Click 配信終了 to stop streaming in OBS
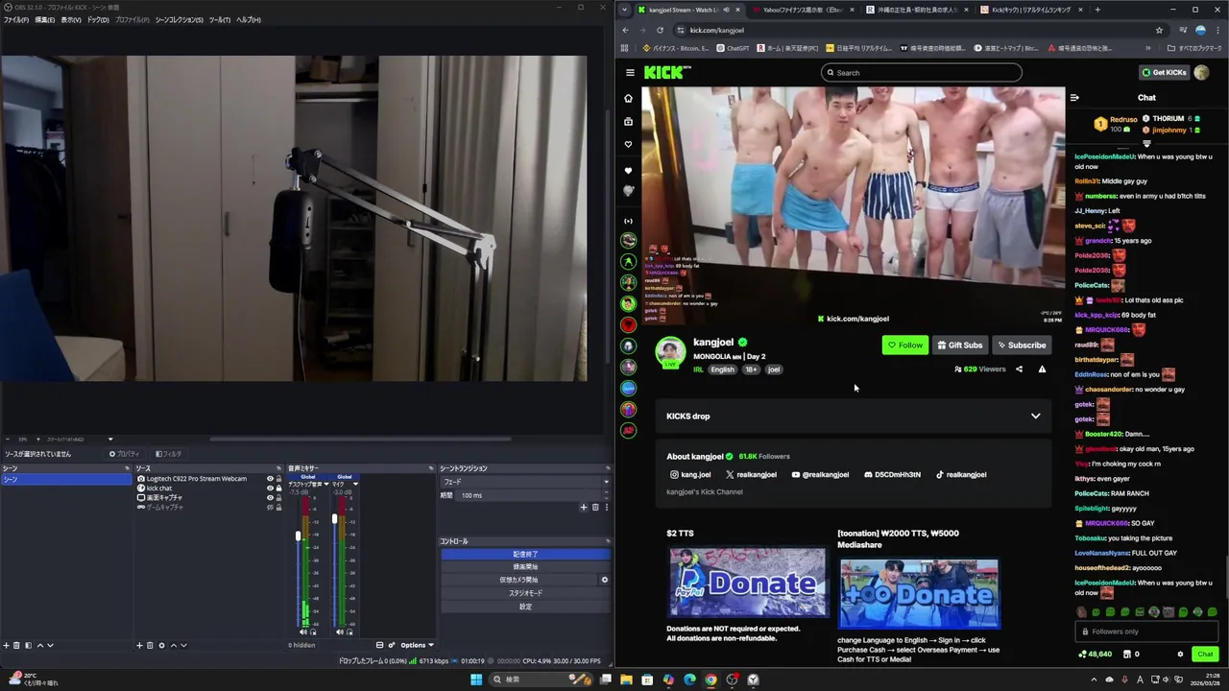This screenshot has height=691, width=1229. point(525,554)
